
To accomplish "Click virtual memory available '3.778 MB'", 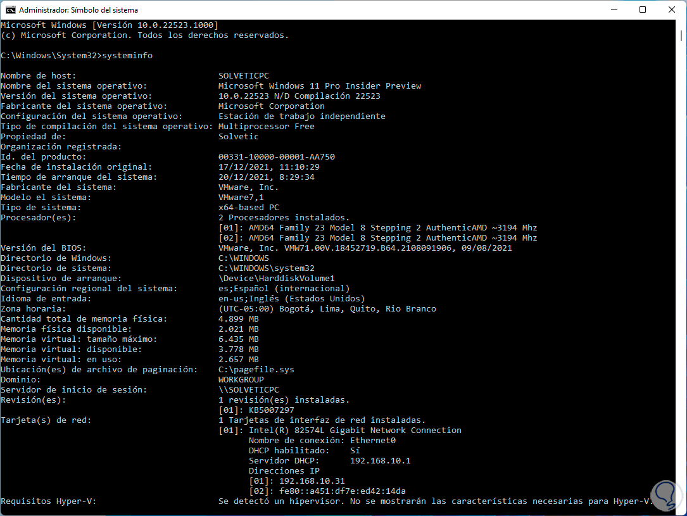I will tap(238, 349).
